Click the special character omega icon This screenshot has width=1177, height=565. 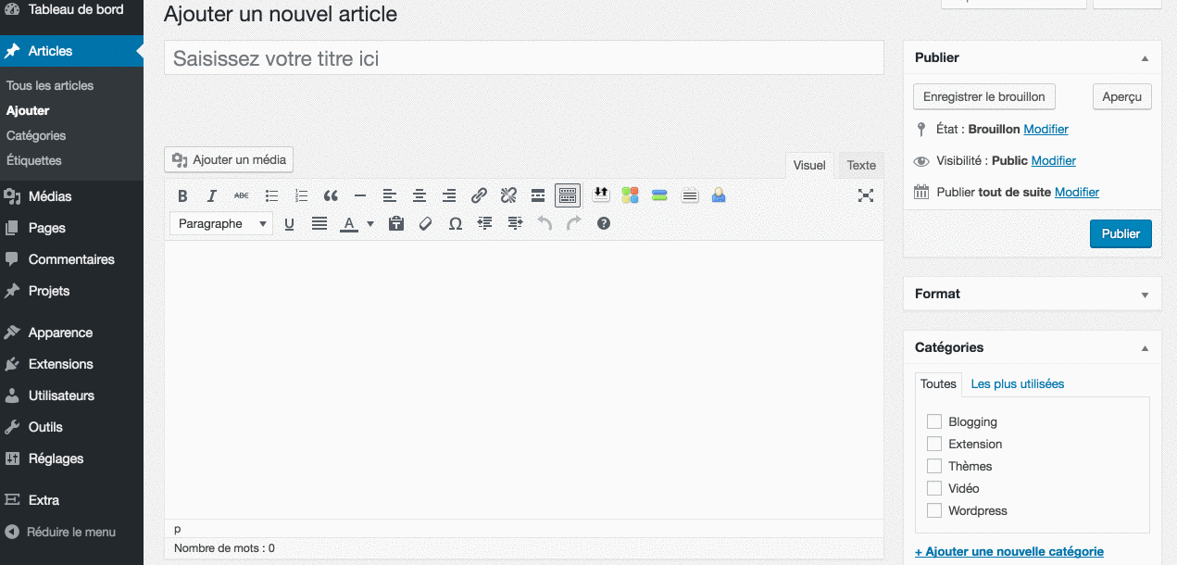point(455,223)
